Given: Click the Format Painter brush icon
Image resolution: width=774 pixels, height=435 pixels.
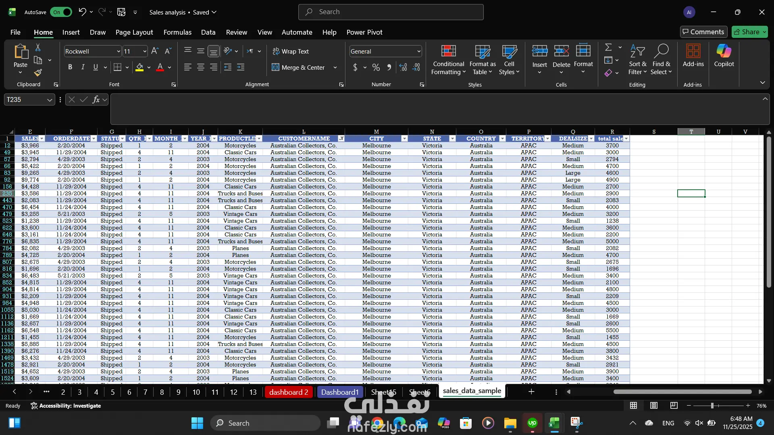Looking at the screenshot, I should point(38,72).
